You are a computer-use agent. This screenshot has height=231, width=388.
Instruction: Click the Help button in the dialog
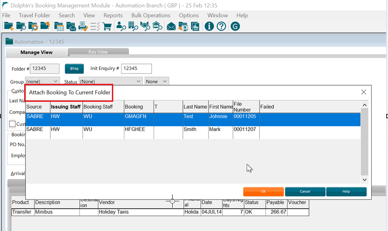(x=346, y=192)
